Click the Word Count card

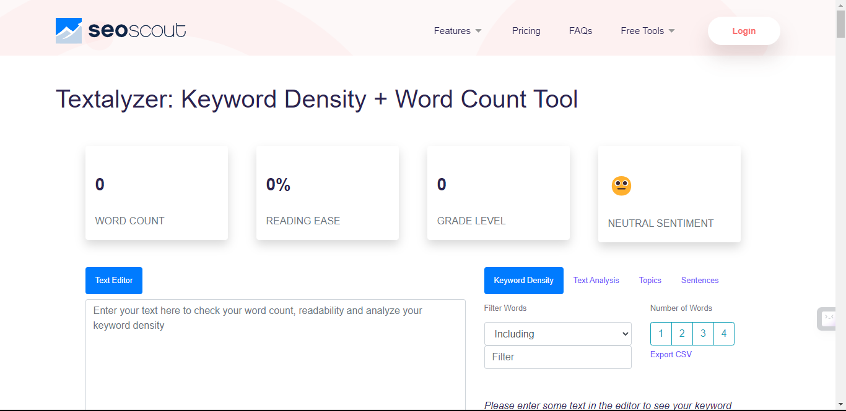(x=157, y=193)
